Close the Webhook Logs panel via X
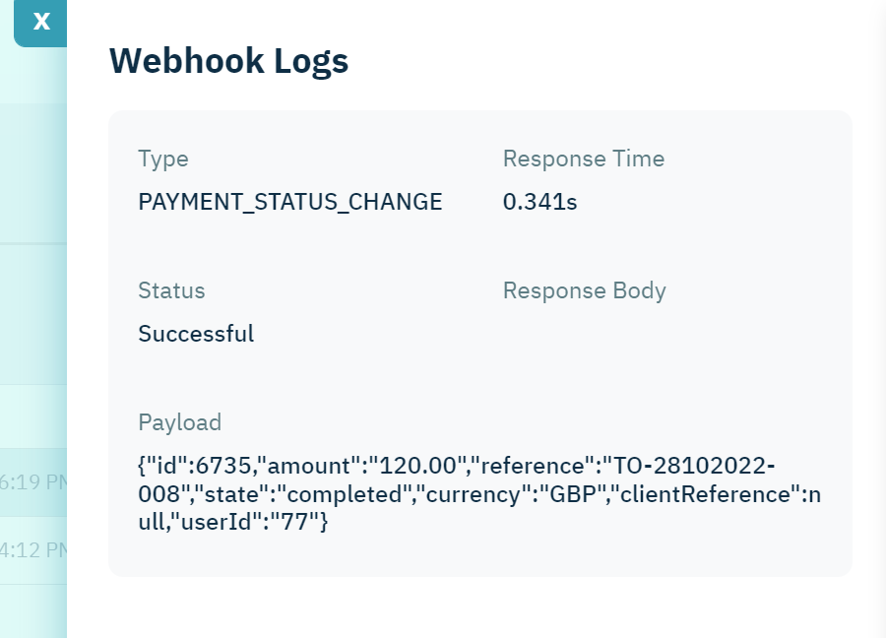Screen dimensions: 886x638 pyautogui.click(x=40, y=21)
